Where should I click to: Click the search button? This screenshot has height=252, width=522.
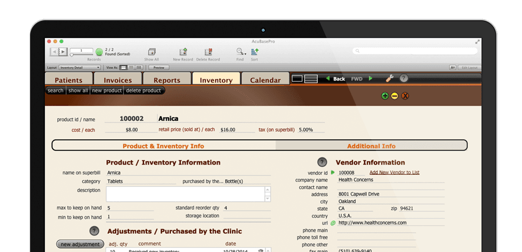point(55,90)
